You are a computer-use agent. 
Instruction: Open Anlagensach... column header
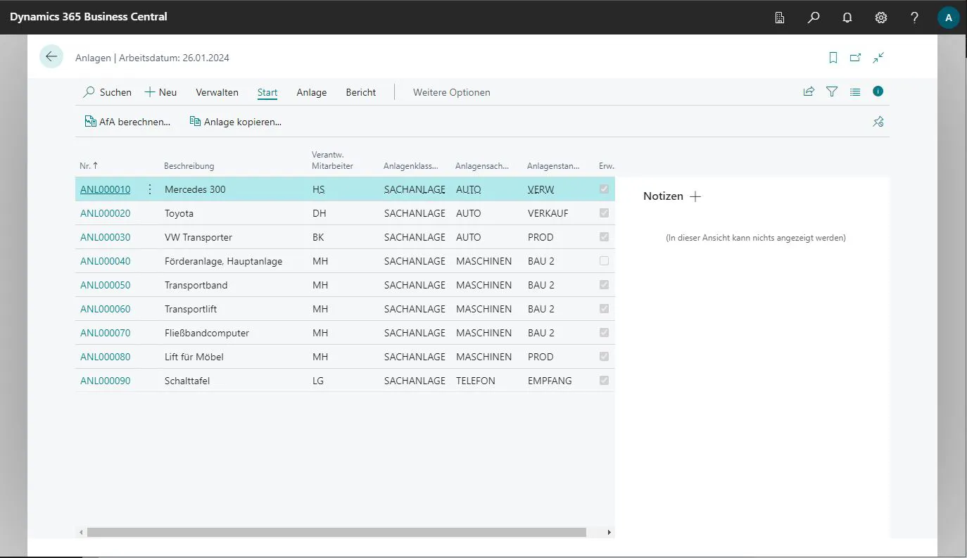tap(482, 166)
